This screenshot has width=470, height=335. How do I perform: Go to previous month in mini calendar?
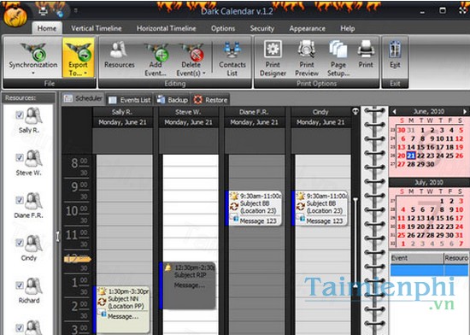tap(394, 111)
